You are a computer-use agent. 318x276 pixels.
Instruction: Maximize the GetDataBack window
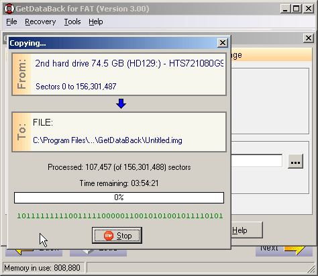297,9
